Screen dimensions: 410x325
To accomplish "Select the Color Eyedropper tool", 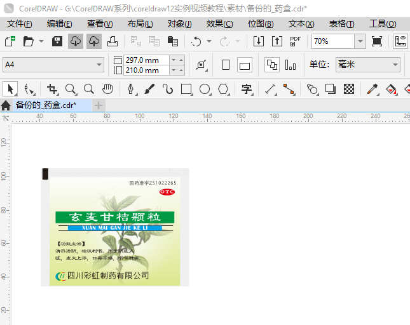I will 372,90.
